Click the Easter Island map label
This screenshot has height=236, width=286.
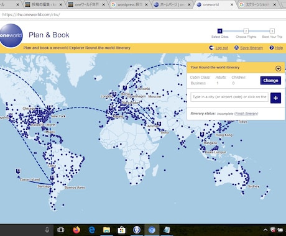pyautogui.click(x=30, y=179)
